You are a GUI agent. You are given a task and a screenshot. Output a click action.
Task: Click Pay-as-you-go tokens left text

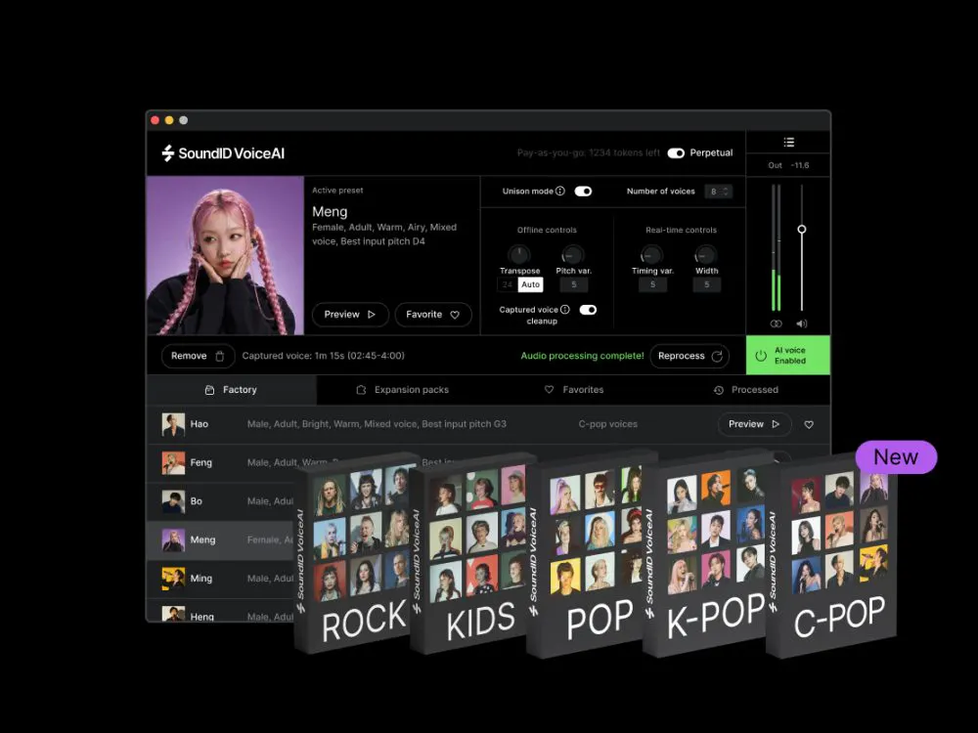[588, 153]
